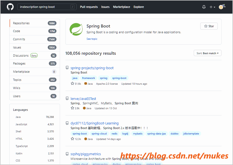Select the Wikis results filter
The image size is (233, 165).
tap(35, 88)
